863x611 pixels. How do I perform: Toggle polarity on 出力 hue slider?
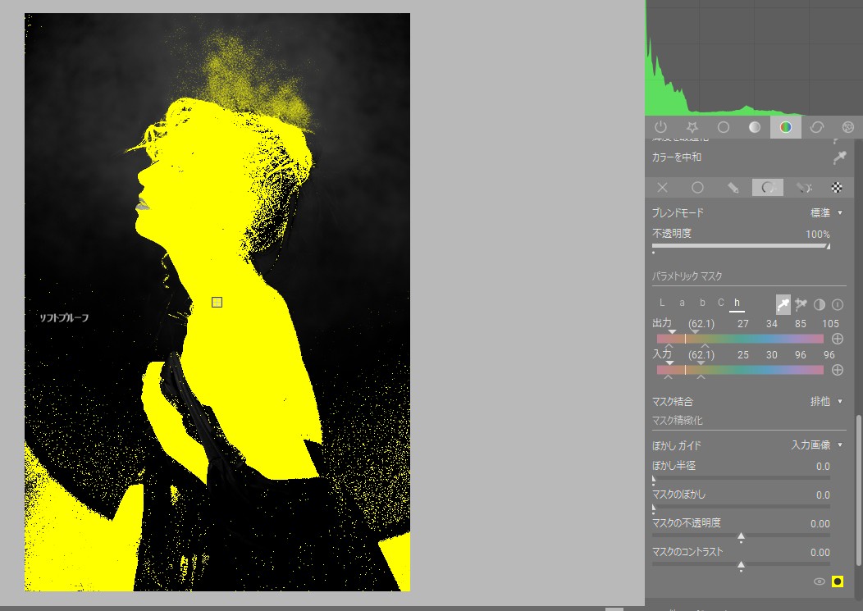pos(837,339)
